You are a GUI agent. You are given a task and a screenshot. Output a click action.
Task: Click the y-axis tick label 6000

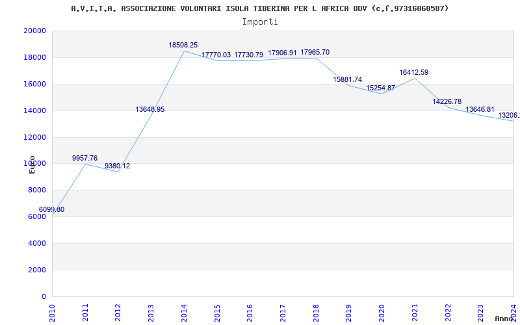[x=37, y=216]
